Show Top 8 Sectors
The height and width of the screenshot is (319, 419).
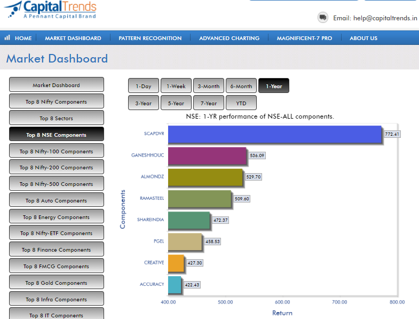coord(57,118)
